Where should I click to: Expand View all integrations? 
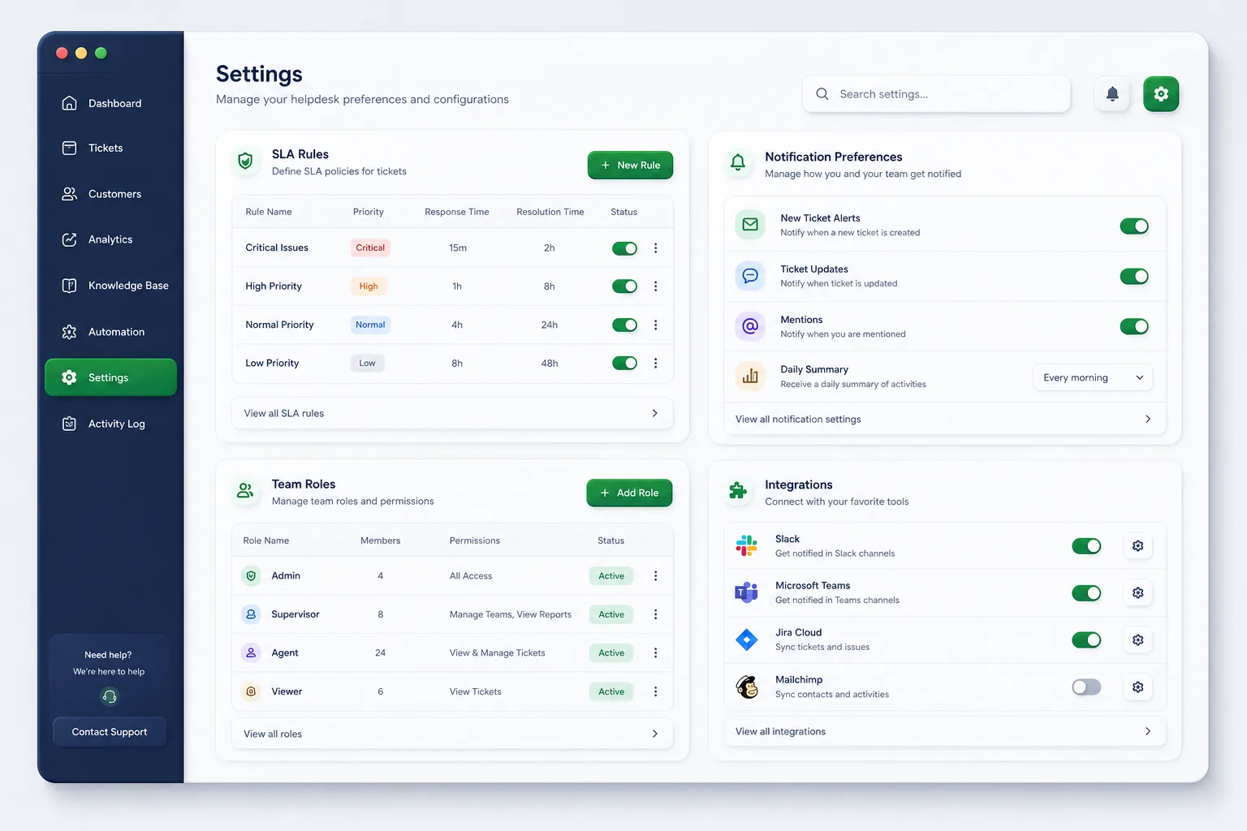click(944, 731)
